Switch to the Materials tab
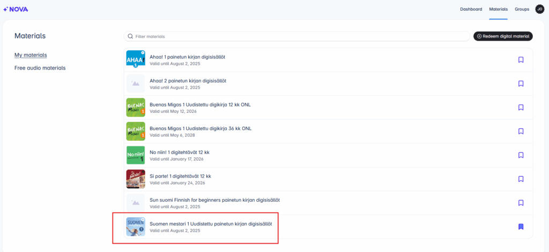549x252 pixels. (x=498, y=10)
